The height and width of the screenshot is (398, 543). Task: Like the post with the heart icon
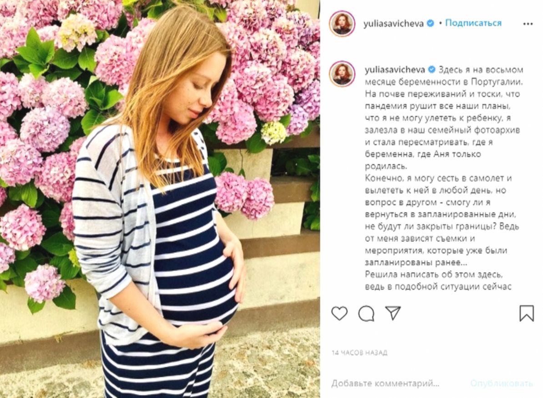(x=339, y=313)
